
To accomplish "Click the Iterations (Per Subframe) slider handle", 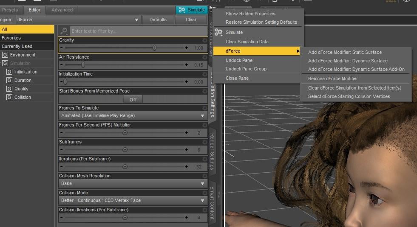I will click(125, 167).
